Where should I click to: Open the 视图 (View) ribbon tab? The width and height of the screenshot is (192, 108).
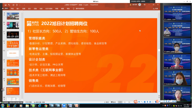point(62,9)
